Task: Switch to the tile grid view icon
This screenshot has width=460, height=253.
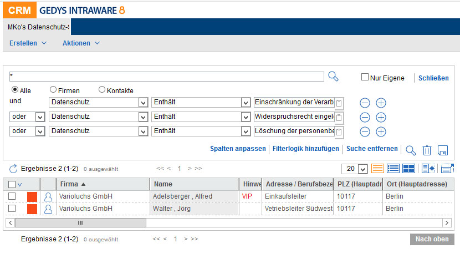Action: 408,169
